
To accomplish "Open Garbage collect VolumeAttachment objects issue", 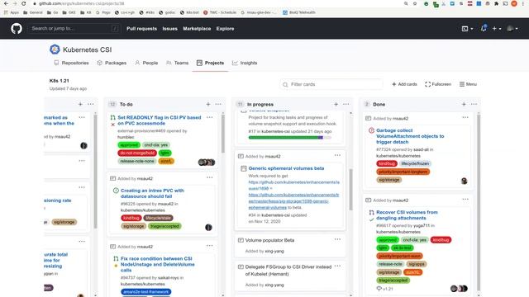I will (410, 136).
